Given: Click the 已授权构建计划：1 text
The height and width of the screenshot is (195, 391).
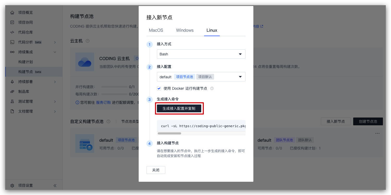Looking at the screenshot, I should coord(305,148).
